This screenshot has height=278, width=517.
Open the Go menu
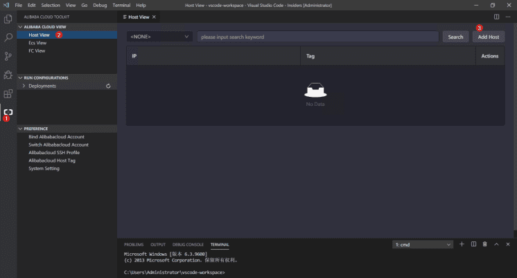click(x=85, y=6)
